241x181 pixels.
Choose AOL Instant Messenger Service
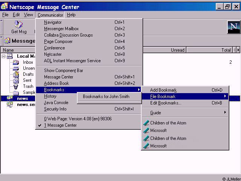[x=89, y=61]
